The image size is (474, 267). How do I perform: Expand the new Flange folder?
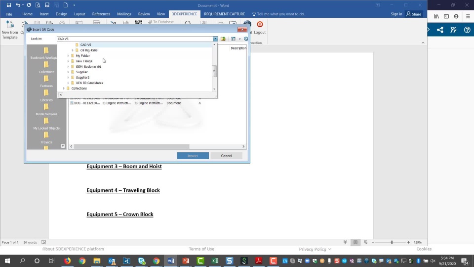(68, 61)
